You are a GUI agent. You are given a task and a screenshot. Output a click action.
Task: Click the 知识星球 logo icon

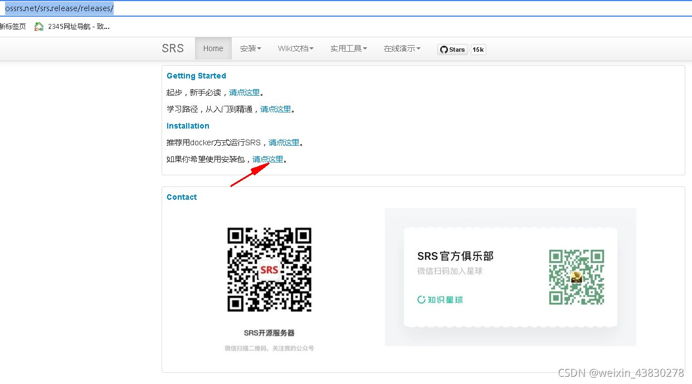(x=421, y=299)
